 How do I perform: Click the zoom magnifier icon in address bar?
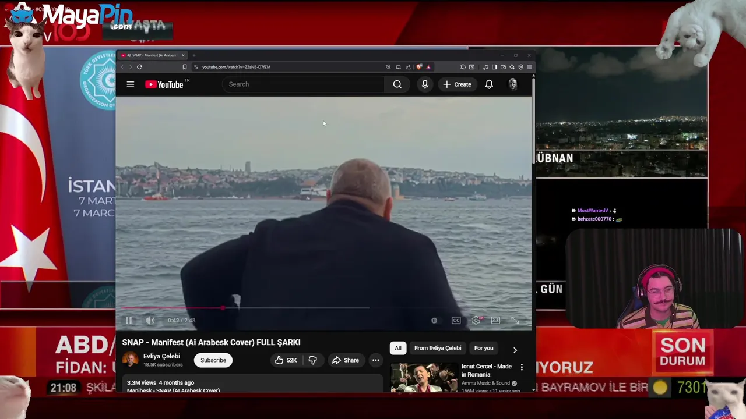click(388, 67)
